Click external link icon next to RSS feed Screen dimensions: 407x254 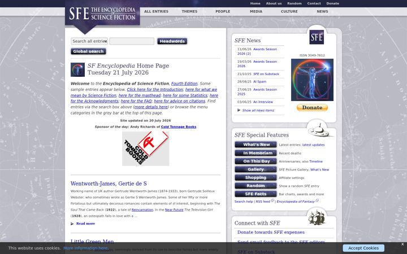coord(272,200)
